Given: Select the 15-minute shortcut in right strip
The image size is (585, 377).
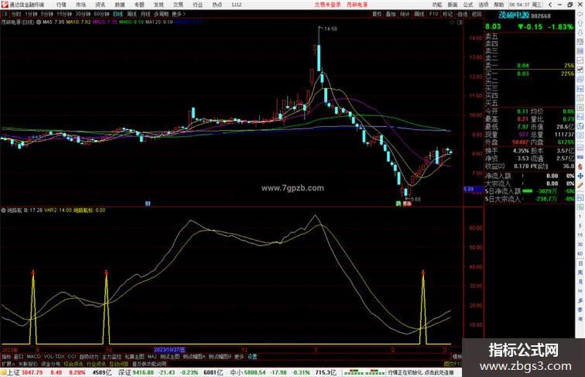Looking at the screenshot, I should click(x=580, y=235).
